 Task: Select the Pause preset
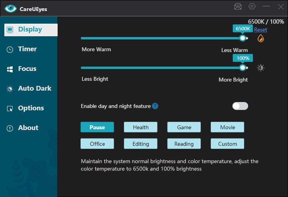coord(97,127)
